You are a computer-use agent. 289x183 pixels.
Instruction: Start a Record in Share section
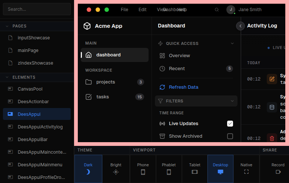click(x=278, y=169)
